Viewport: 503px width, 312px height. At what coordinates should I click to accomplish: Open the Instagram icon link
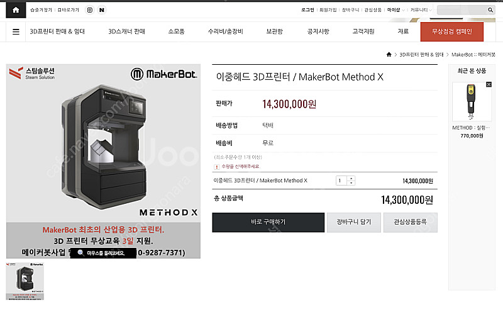point(90,10)
